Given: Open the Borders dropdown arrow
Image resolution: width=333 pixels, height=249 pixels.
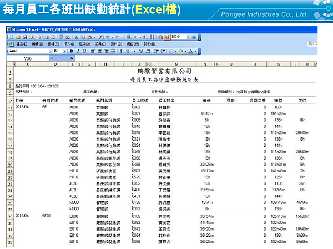Looking at the screenshot, I should (x=175, y=51).
